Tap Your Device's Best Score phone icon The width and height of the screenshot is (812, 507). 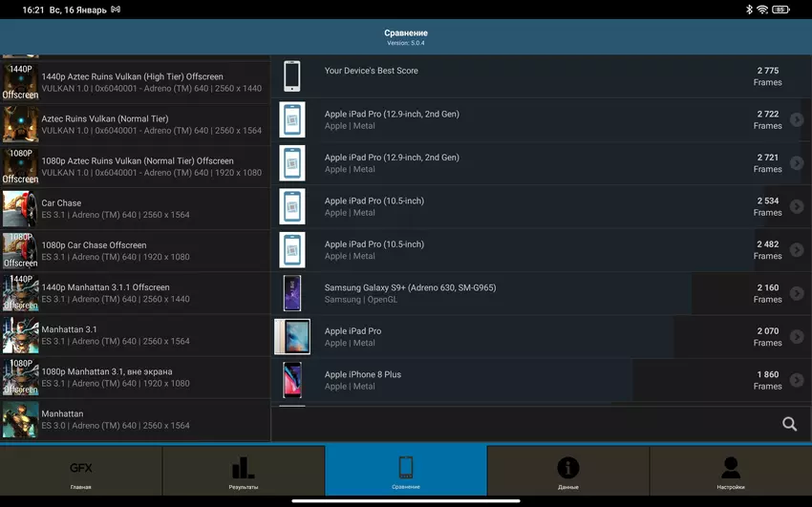tap(292, 76)
